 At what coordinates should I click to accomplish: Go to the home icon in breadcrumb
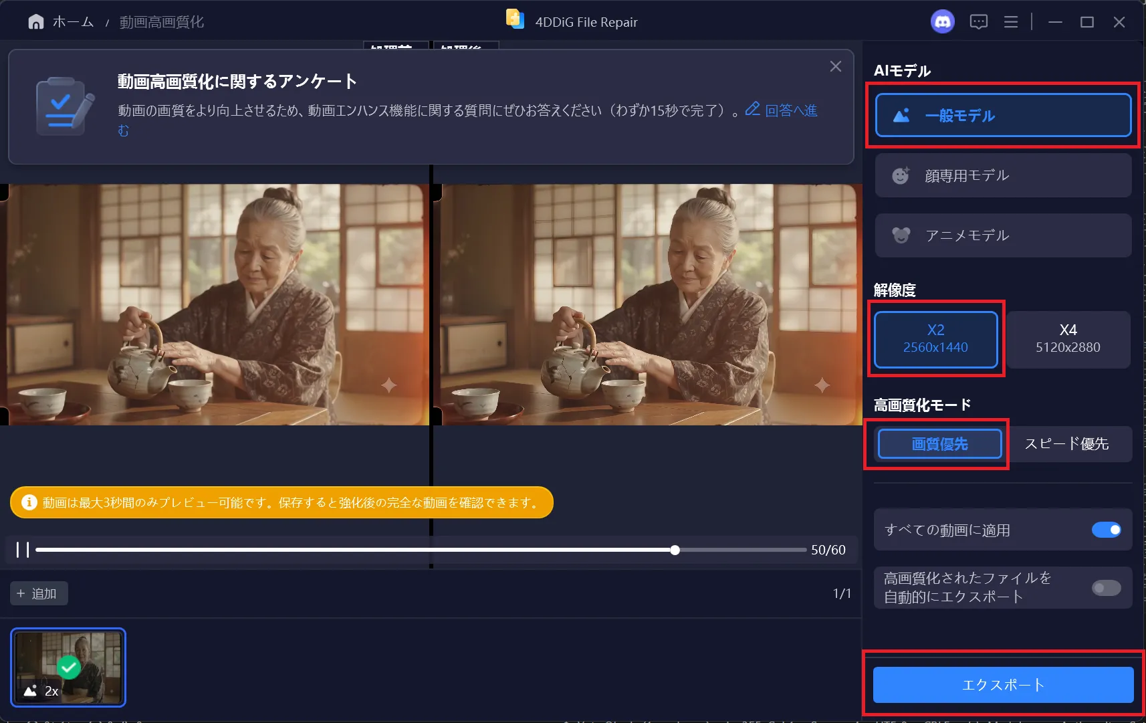point(36,22)
